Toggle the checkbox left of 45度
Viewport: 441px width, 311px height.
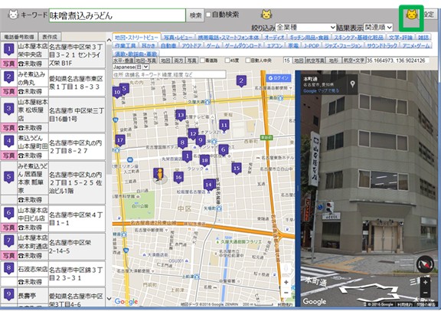pyautogui.click(x=202, y=61)
